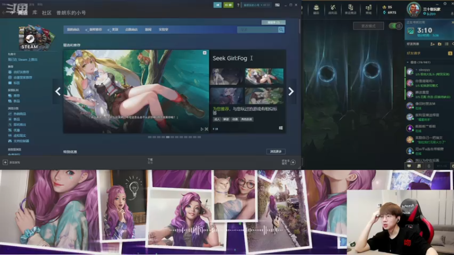
Task: Toggle League lobby open party switch
Action: coord(396,26)
